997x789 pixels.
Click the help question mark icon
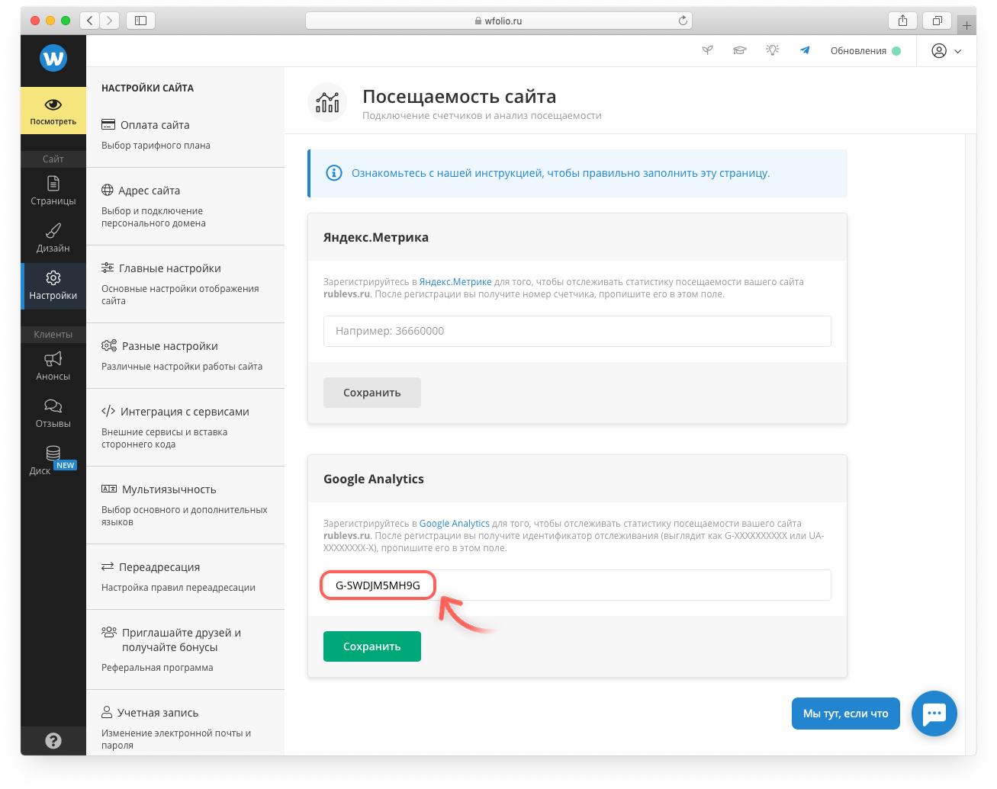[x=53, y=740]
